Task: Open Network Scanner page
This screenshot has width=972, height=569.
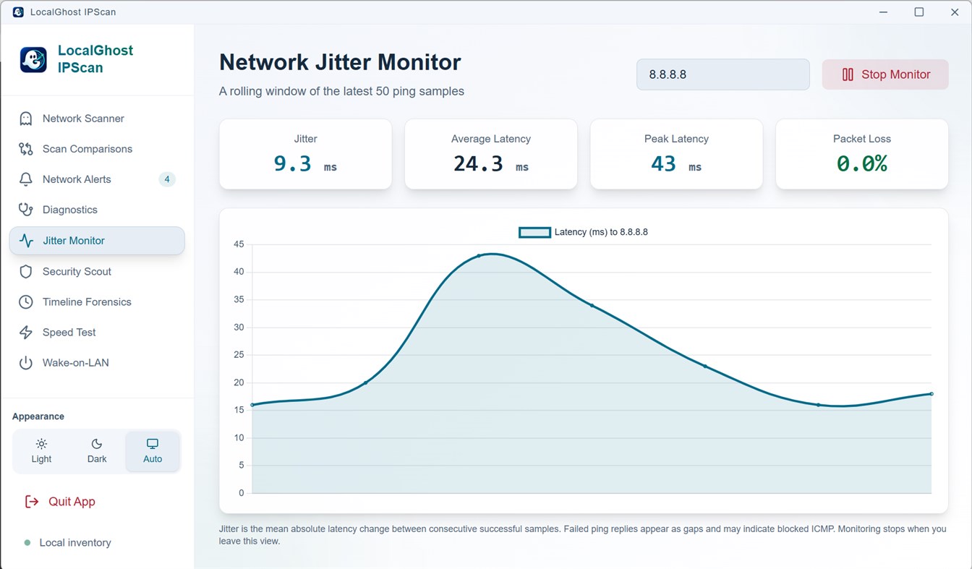Action: pyautogui.click(x=97, y=119)
